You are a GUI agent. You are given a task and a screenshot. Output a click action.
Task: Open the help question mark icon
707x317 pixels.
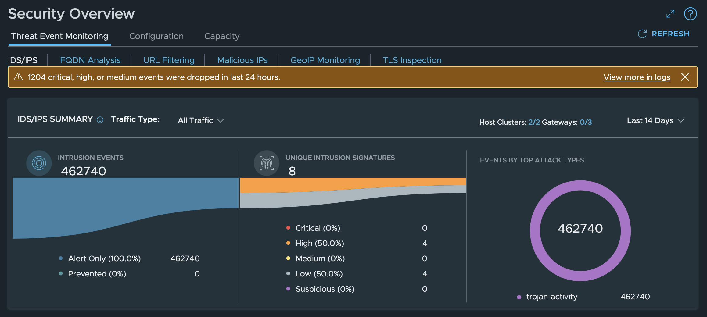coord(690,14)
